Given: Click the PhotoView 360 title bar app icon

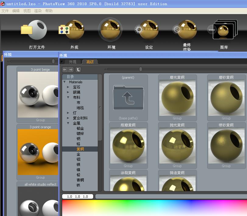Looking at the screenshot, I should [x=2, y=4].
